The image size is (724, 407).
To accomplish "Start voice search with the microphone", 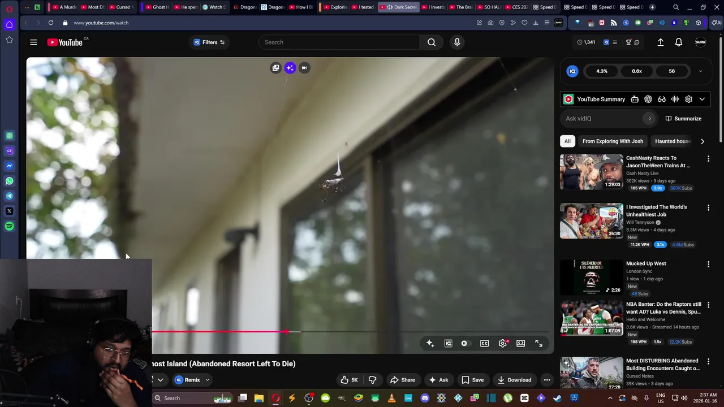I will (457, 42).
